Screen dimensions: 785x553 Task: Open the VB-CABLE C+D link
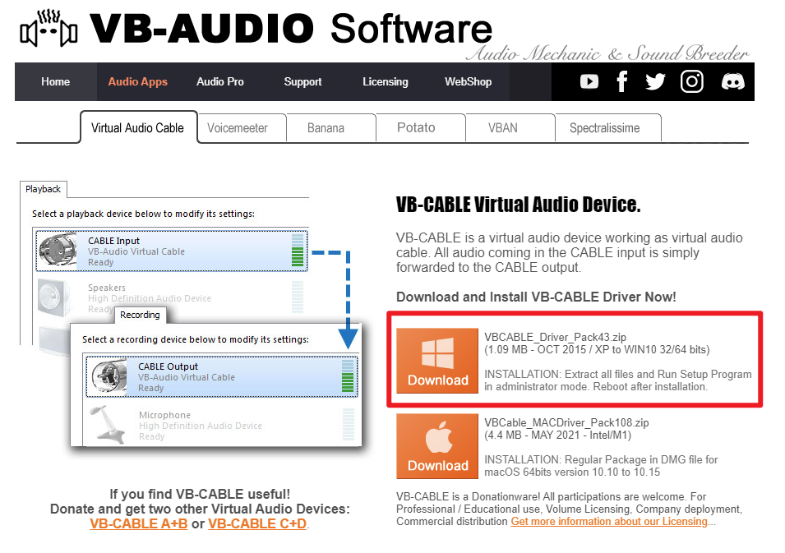257,524
